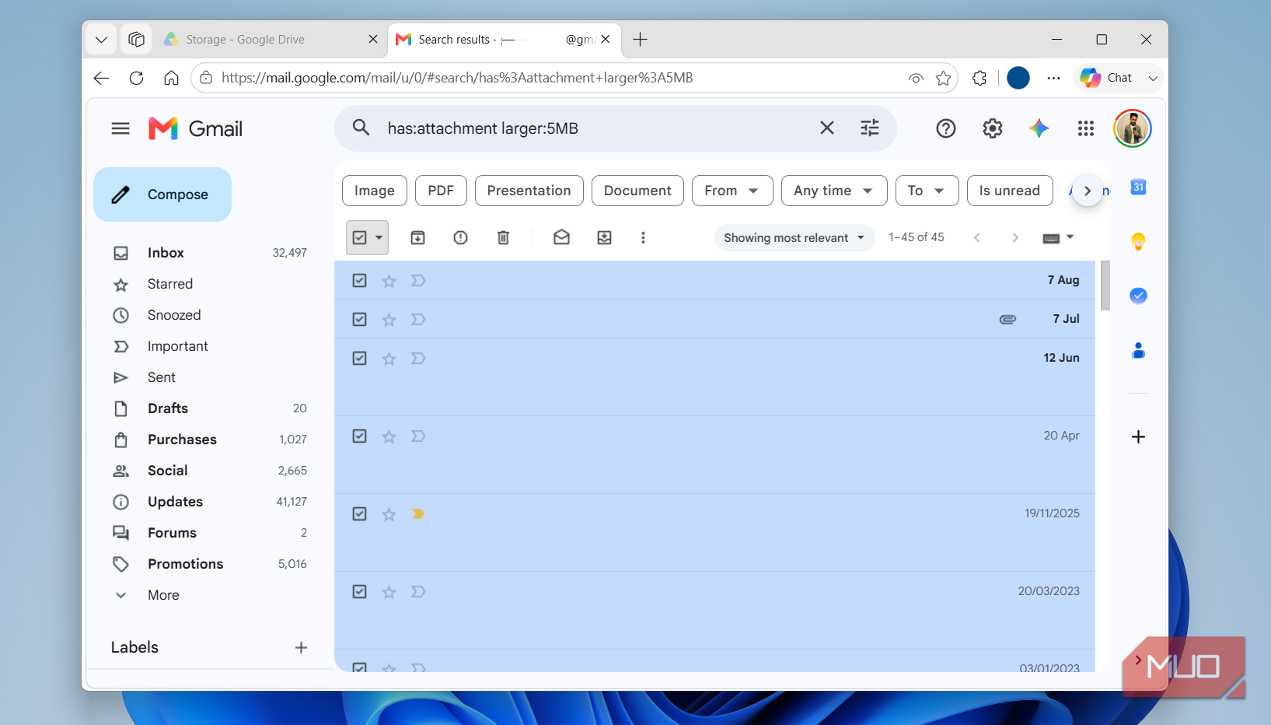Star the 7 Aug email
Viewport: 1271px width, 725px height.
click(389, 281)
